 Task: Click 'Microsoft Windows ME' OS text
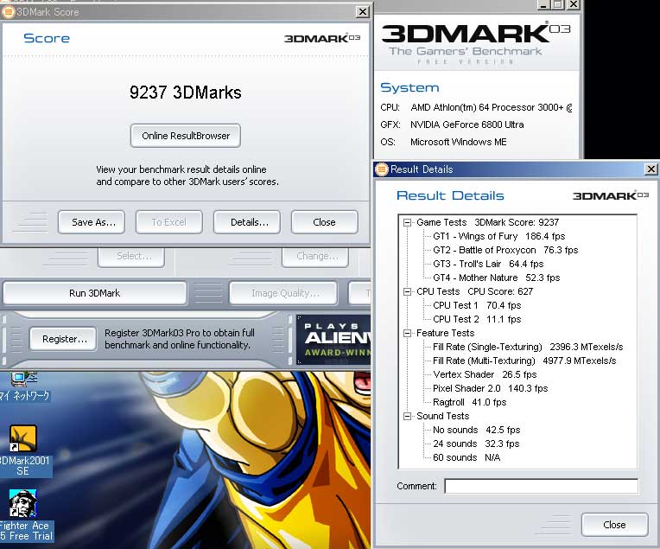pyautogui.click(x=459, y=142)
